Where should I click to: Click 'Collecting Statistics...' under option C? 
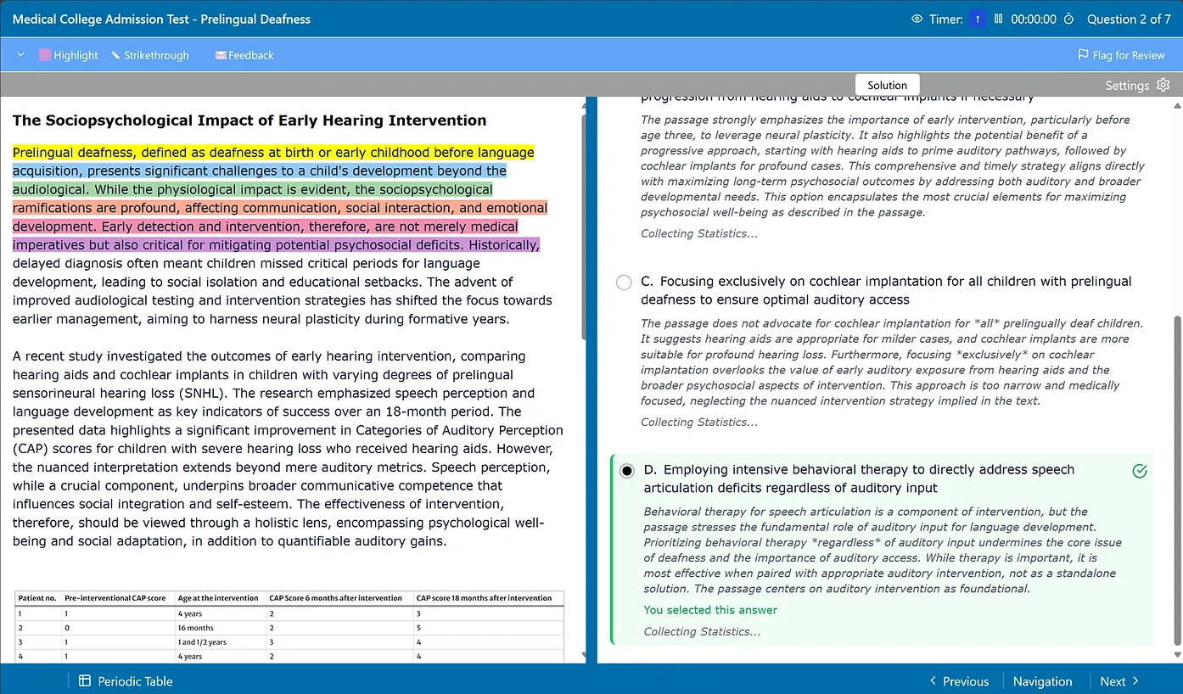pos(699,422)
